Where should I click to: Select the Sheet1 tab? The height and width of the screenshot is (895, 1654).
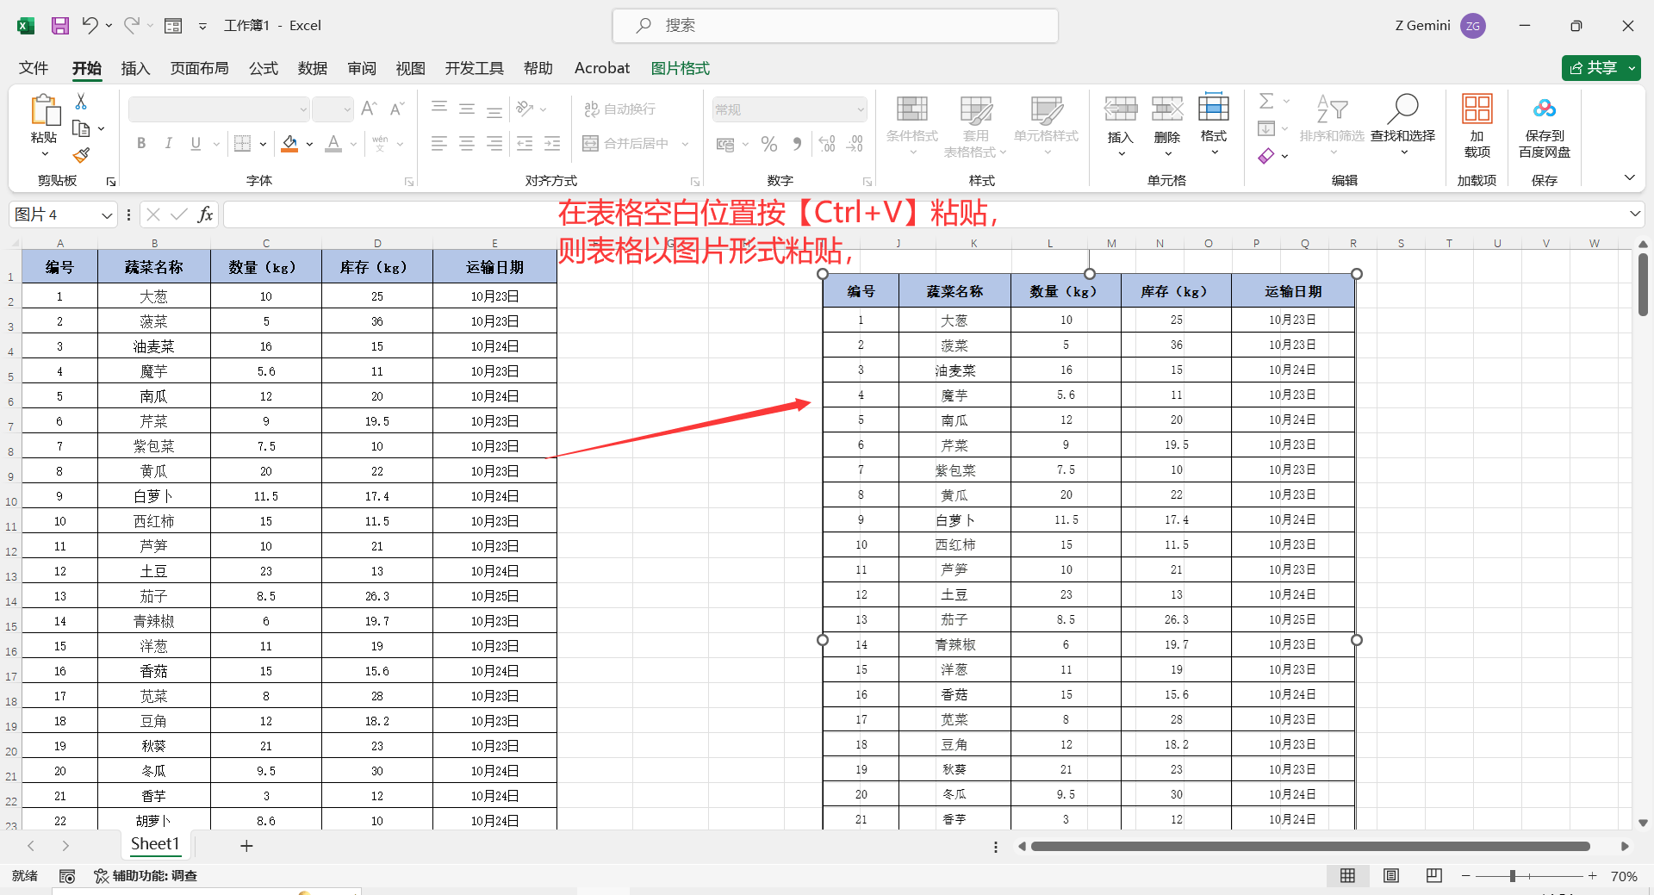click(155, 844)
